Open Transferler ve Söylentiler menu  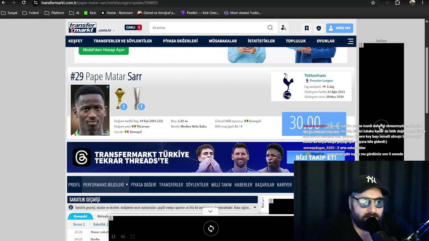[123, 41]
